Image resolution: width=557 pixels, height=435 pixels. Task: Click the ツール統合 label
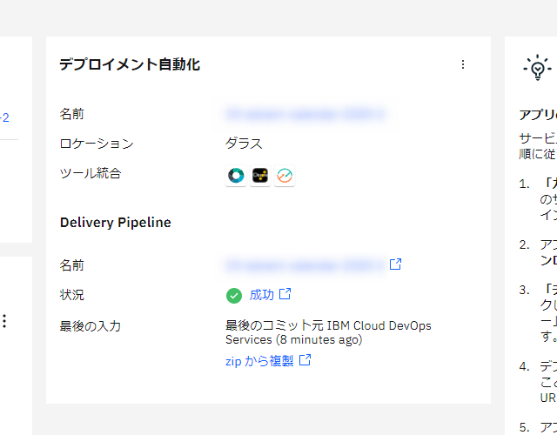coord(91,173)
